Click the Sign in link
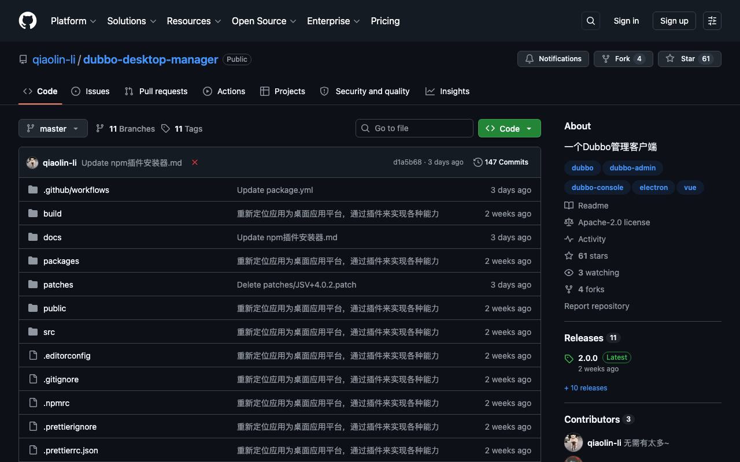 pos(626,21)
